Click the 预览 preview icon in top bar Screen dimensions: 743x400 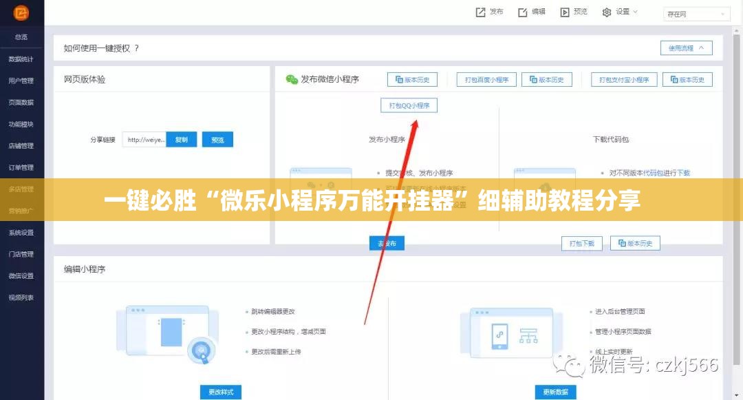[x=565, y=12]
